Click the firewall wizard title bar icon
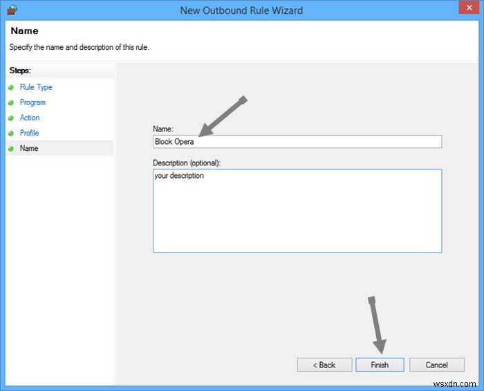Screen dimensions: 484x391 (x=12, y=10)
